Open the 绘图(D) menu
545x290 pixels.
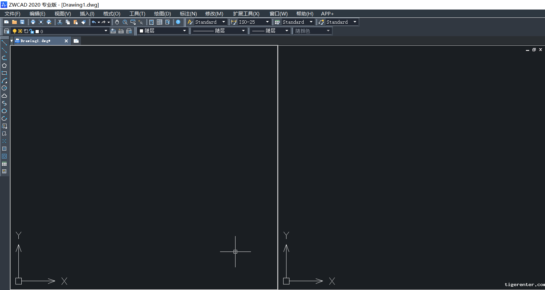[x=162, y=13]
